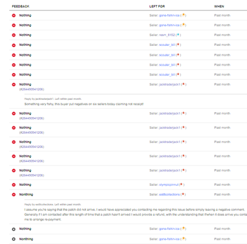Open gone-fishin-ice link in neutral 'Nothing' row
This screenshot has width=247, height=244.
tap(169, 229)
